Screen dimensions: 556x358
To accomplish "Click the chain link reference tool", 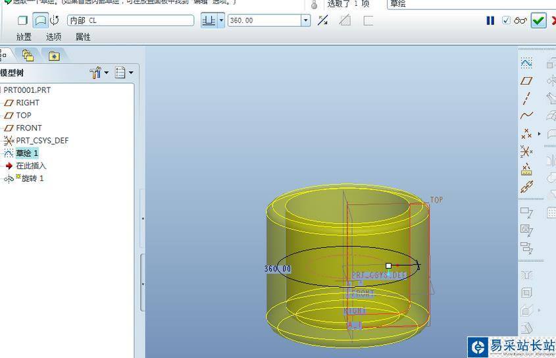I will (x=526, y=187).
